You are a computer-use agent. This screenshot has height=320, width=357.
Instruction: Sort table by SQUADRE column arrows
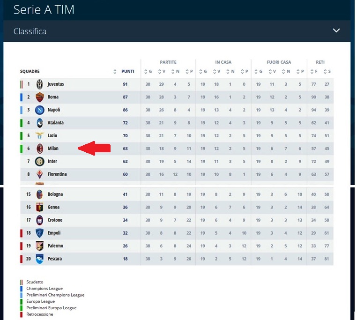point(115,72)
